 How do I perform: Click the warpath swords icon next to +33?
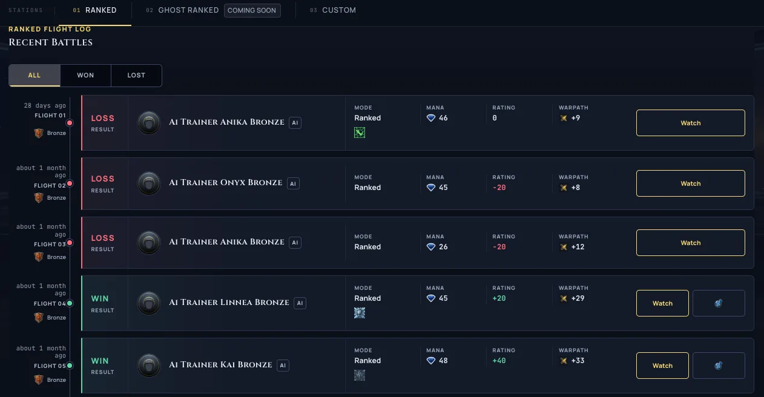pyautogui.click(x=564, y=361)
